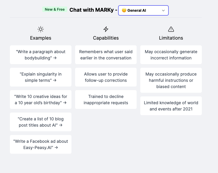Pick the 10 year old's birthday ideas example
Viewport: 218px width, 173px height.
point(41,100)
